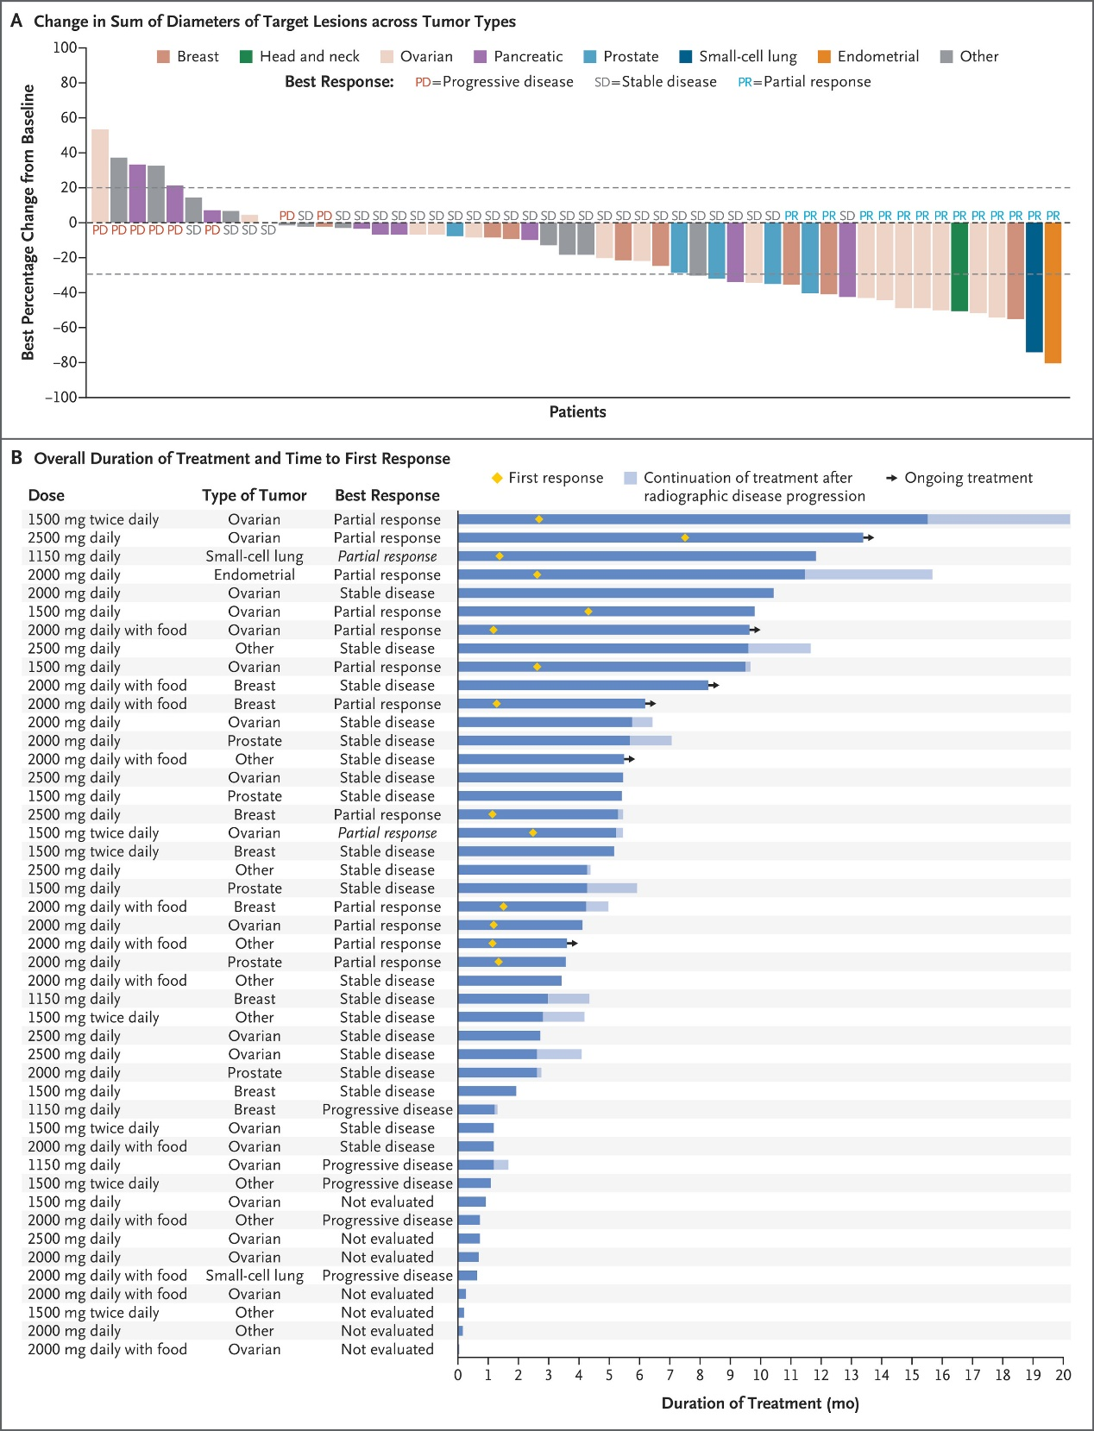
Task: Click the Dose column header
Action: click(x=47, y=495)
